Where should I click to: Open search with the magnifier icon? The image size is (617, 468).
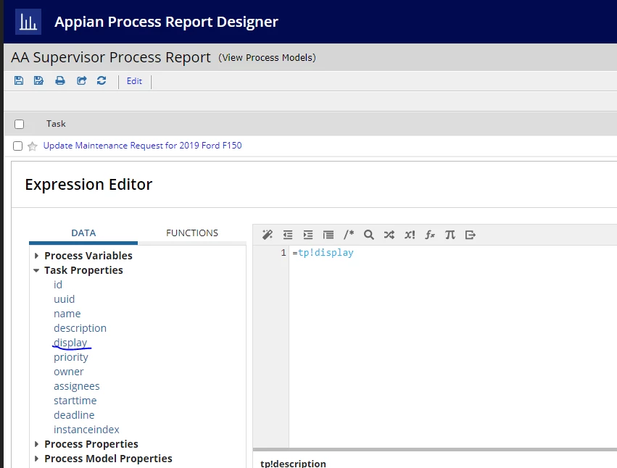pos(369,235)
